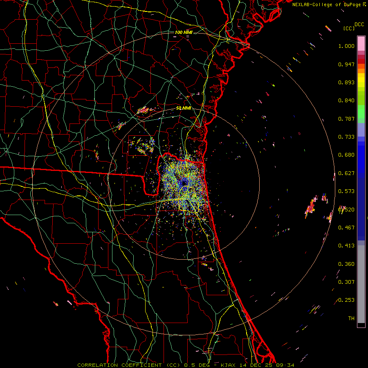The width and height of the screenshot is (368, 368).
Task: Click the 0.360 color scale value
Action: click(x=346, y=264)
